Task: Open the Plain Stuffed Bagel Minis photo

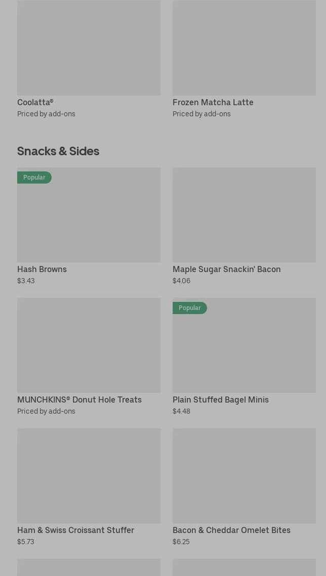Action: point(244,350)
